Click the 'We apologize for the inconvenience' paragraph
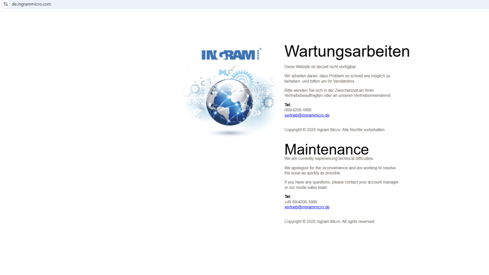 click(x=340, y=170)
